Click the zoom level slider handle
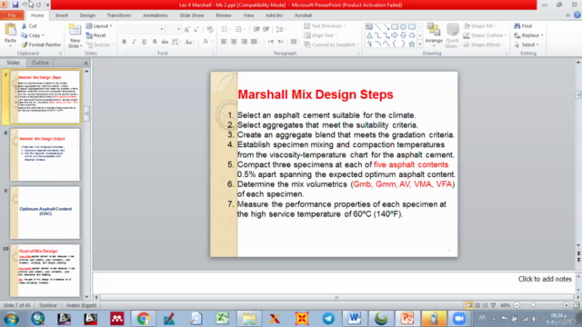 (534, 305)
